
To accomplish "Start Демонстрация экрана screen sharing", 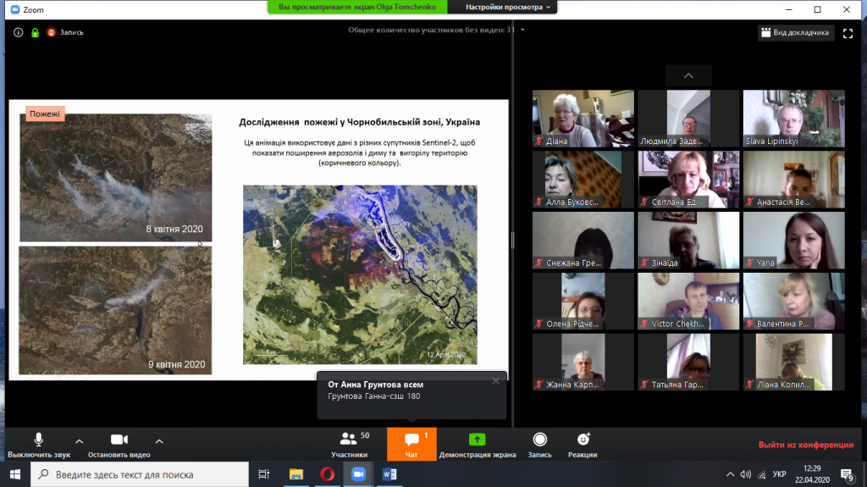I will coord(478,445).
